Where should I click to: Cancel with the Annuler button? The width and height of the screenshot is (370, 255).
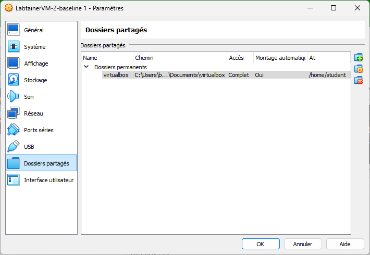303,244
